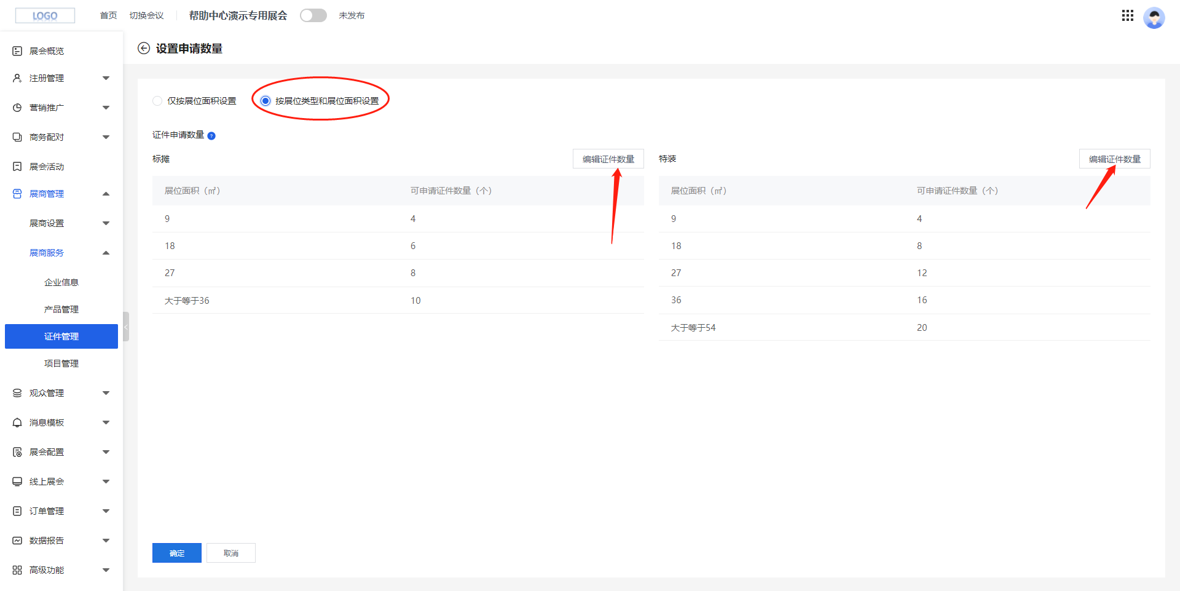
Task: Expand the 营销推广 menu arrow
Action: 106,108
